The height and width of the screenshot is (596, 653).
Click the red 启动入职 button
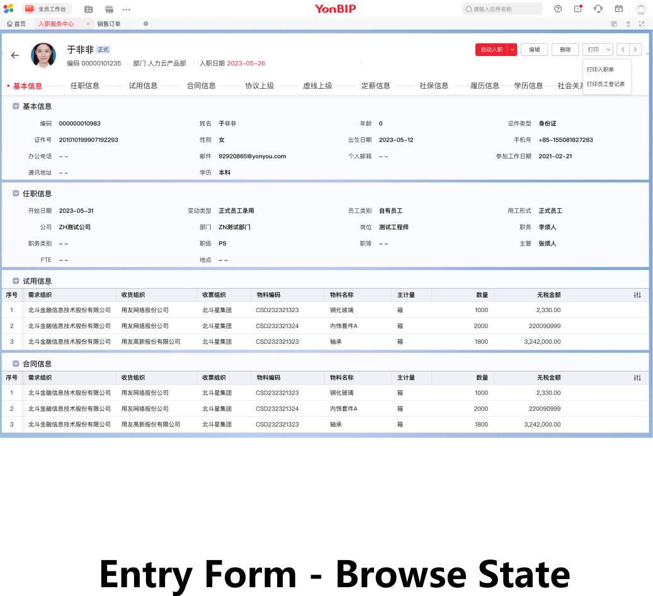[x=491, y=50]
